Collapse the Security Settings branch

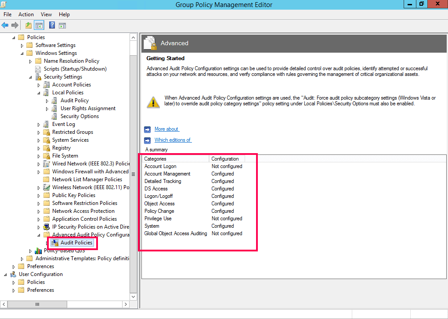point(30,76)
